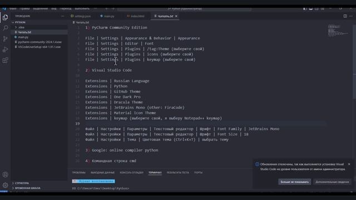Expand the СТРУКТУРА section
356x200 pixels.
coord(39,183)
